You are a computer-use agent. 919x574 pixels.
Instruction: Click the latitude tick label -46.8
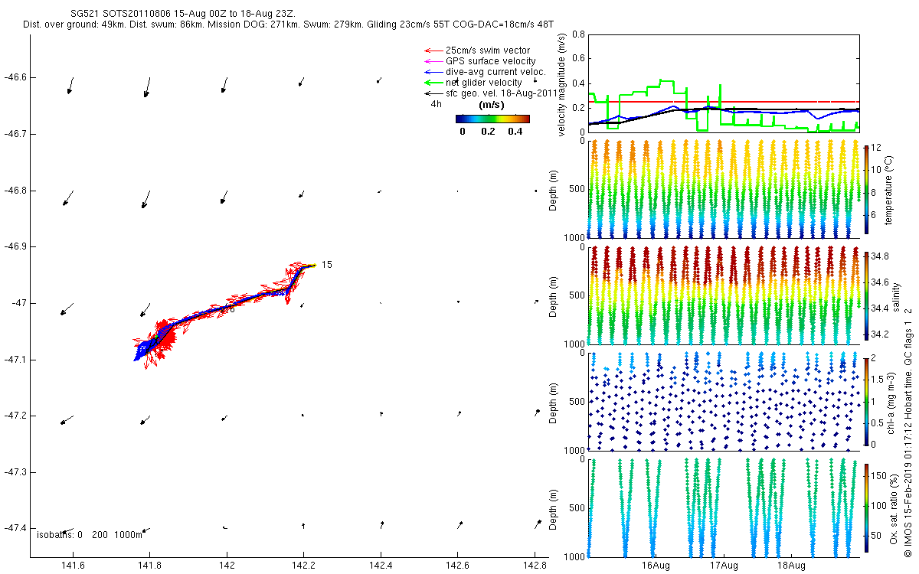tap(14, 191)
